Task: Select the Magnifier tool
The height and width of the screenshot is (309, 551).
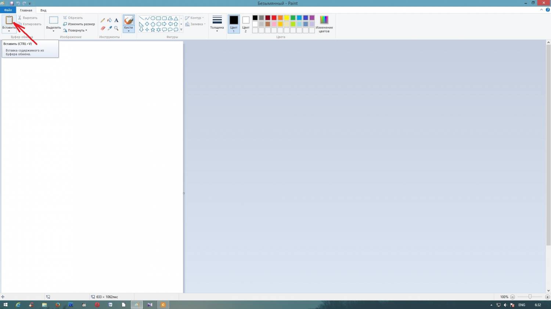Action: 116,28
